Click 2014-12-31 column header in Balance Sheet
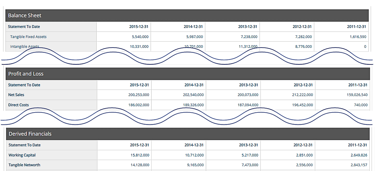Image resolution: width=375 pixels, height=171 pixels. [193, 27]
